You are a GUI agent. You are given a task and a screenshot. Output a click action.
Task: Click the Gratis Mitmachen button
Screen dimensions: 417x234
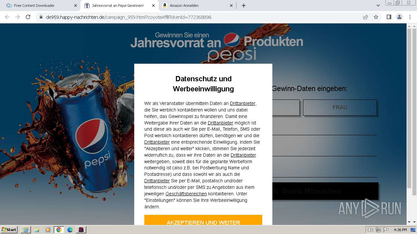(x=325, y=191)
